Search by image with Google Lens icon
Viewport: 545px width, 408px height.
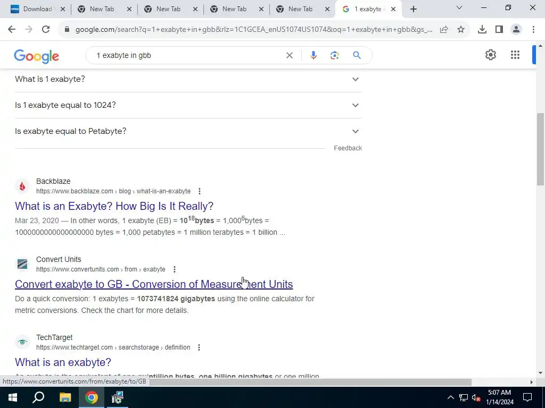coord(334,55)
